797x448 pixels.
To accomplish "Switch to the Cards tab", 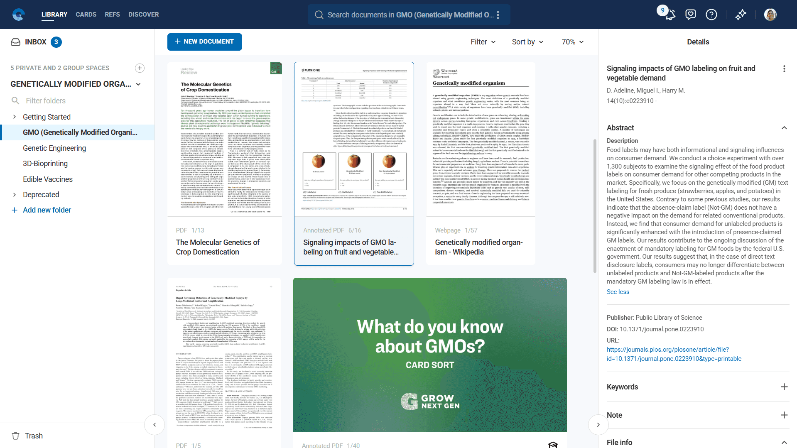I will click(86, 15).
